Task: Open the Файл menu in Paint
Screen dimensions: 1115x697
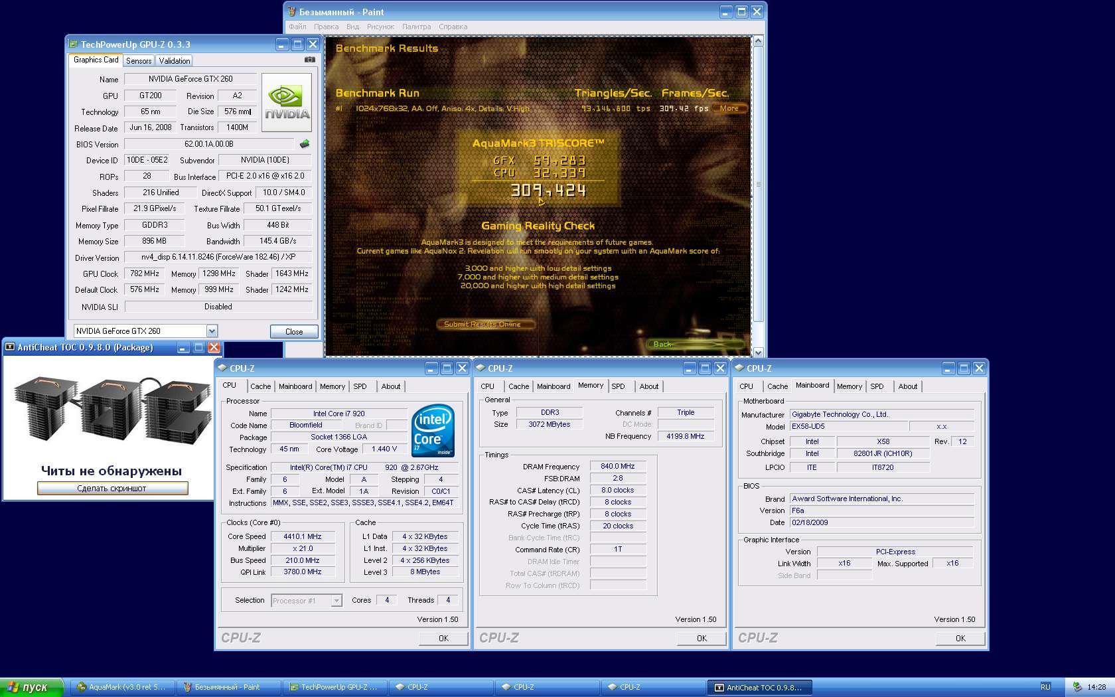Action: pyautogui.click(x=297, y=27)
